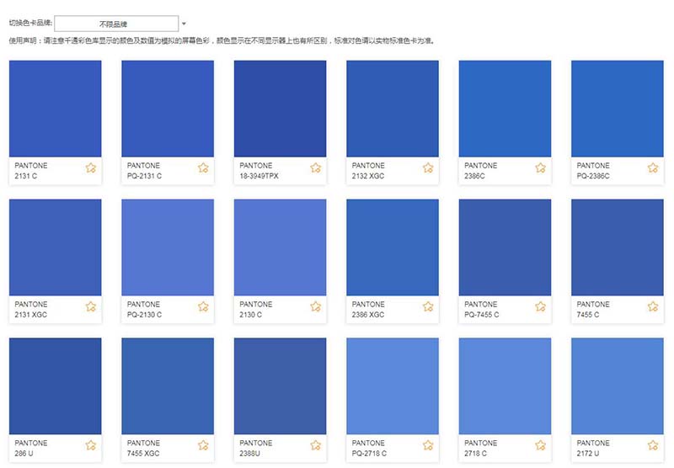This screenshot has width=674, height=468.
Task: Click star icon for PANTONE 2718 C
Action: coord(540,445)
